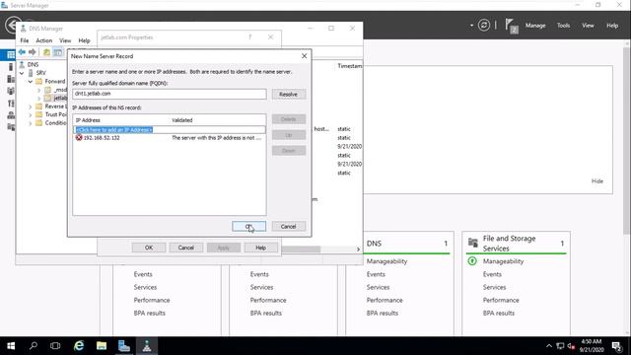
Task: Click Cancel in jetlab.com Properties dialog
Action: (186, 248)
